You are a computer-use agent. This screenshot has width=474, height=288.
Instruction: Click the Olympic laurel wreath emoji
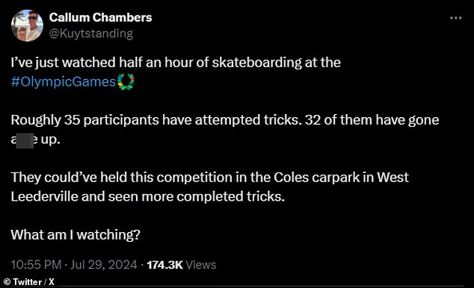(x=126, y=82)
